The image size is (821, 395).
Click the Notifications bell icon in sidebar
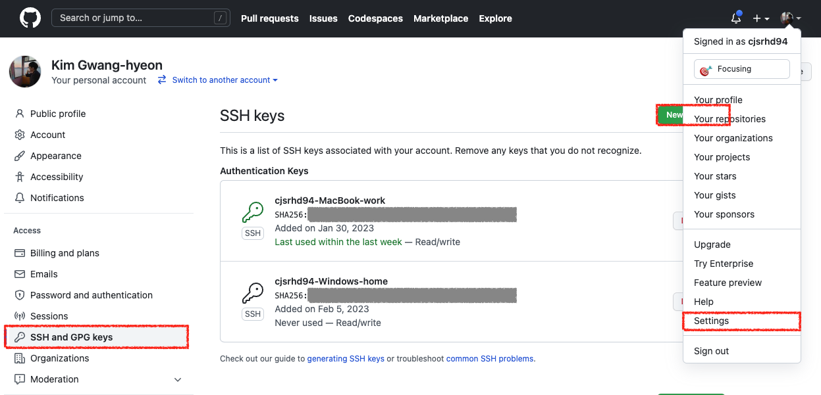pyautogui.click(x=19, y=198)
